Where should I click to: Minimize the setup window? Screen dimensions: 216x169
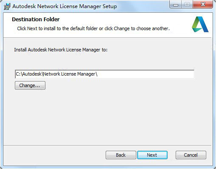pyautogui.click(x=176, y=5)
